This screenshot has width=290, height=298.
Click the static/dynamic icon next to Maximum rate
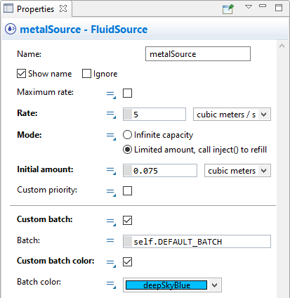click(111, 95)
